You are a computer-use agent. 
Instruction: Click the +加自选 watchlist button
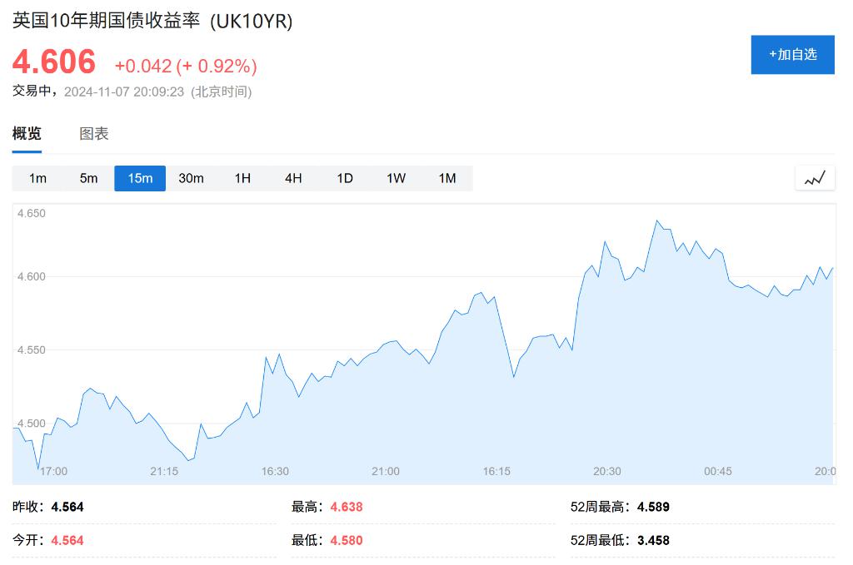[x=792, y=54]
